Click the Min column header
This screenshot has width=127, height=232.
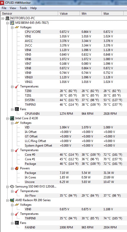click(x=91, y=13)
